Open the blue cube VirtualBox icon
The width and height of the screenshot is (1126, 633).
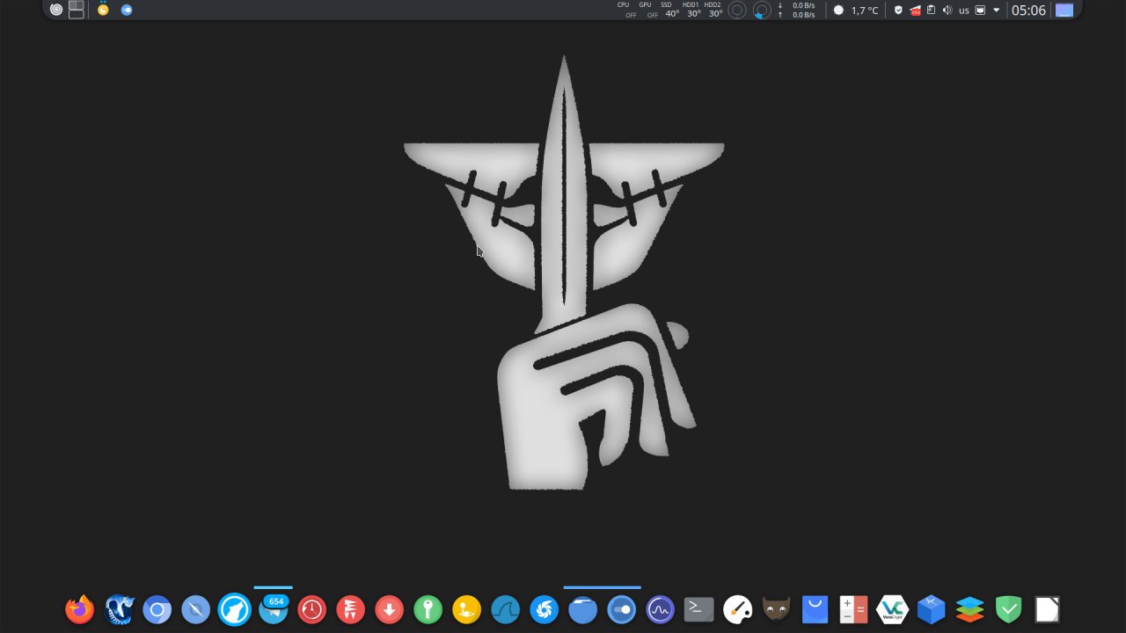point(932,609)
